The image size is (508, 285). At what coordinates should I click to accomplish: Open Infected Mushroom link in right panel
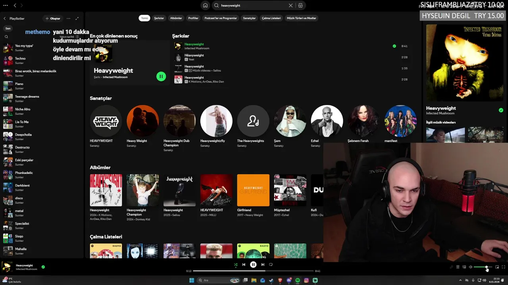(440, 114)
